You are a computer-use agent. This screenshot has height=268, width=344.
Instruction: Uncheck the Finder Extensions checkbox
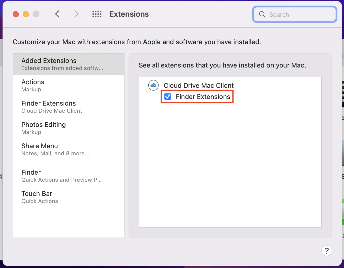point(168,96)
